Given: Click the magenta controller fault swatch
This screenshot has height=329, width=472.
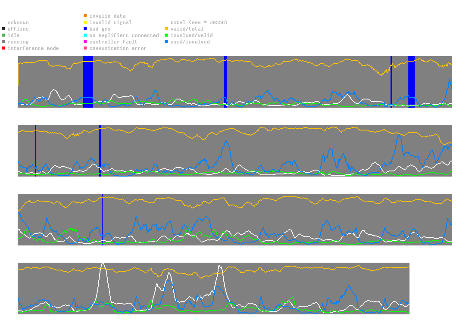Looking at the screenshot, I should 85,42.
